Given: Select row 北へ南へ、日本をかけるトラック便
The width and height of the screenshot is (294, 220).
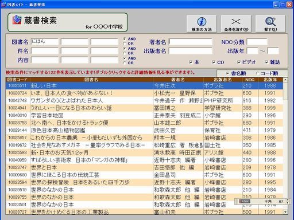Looking at the screenshot, I should [x=144, y=123].
